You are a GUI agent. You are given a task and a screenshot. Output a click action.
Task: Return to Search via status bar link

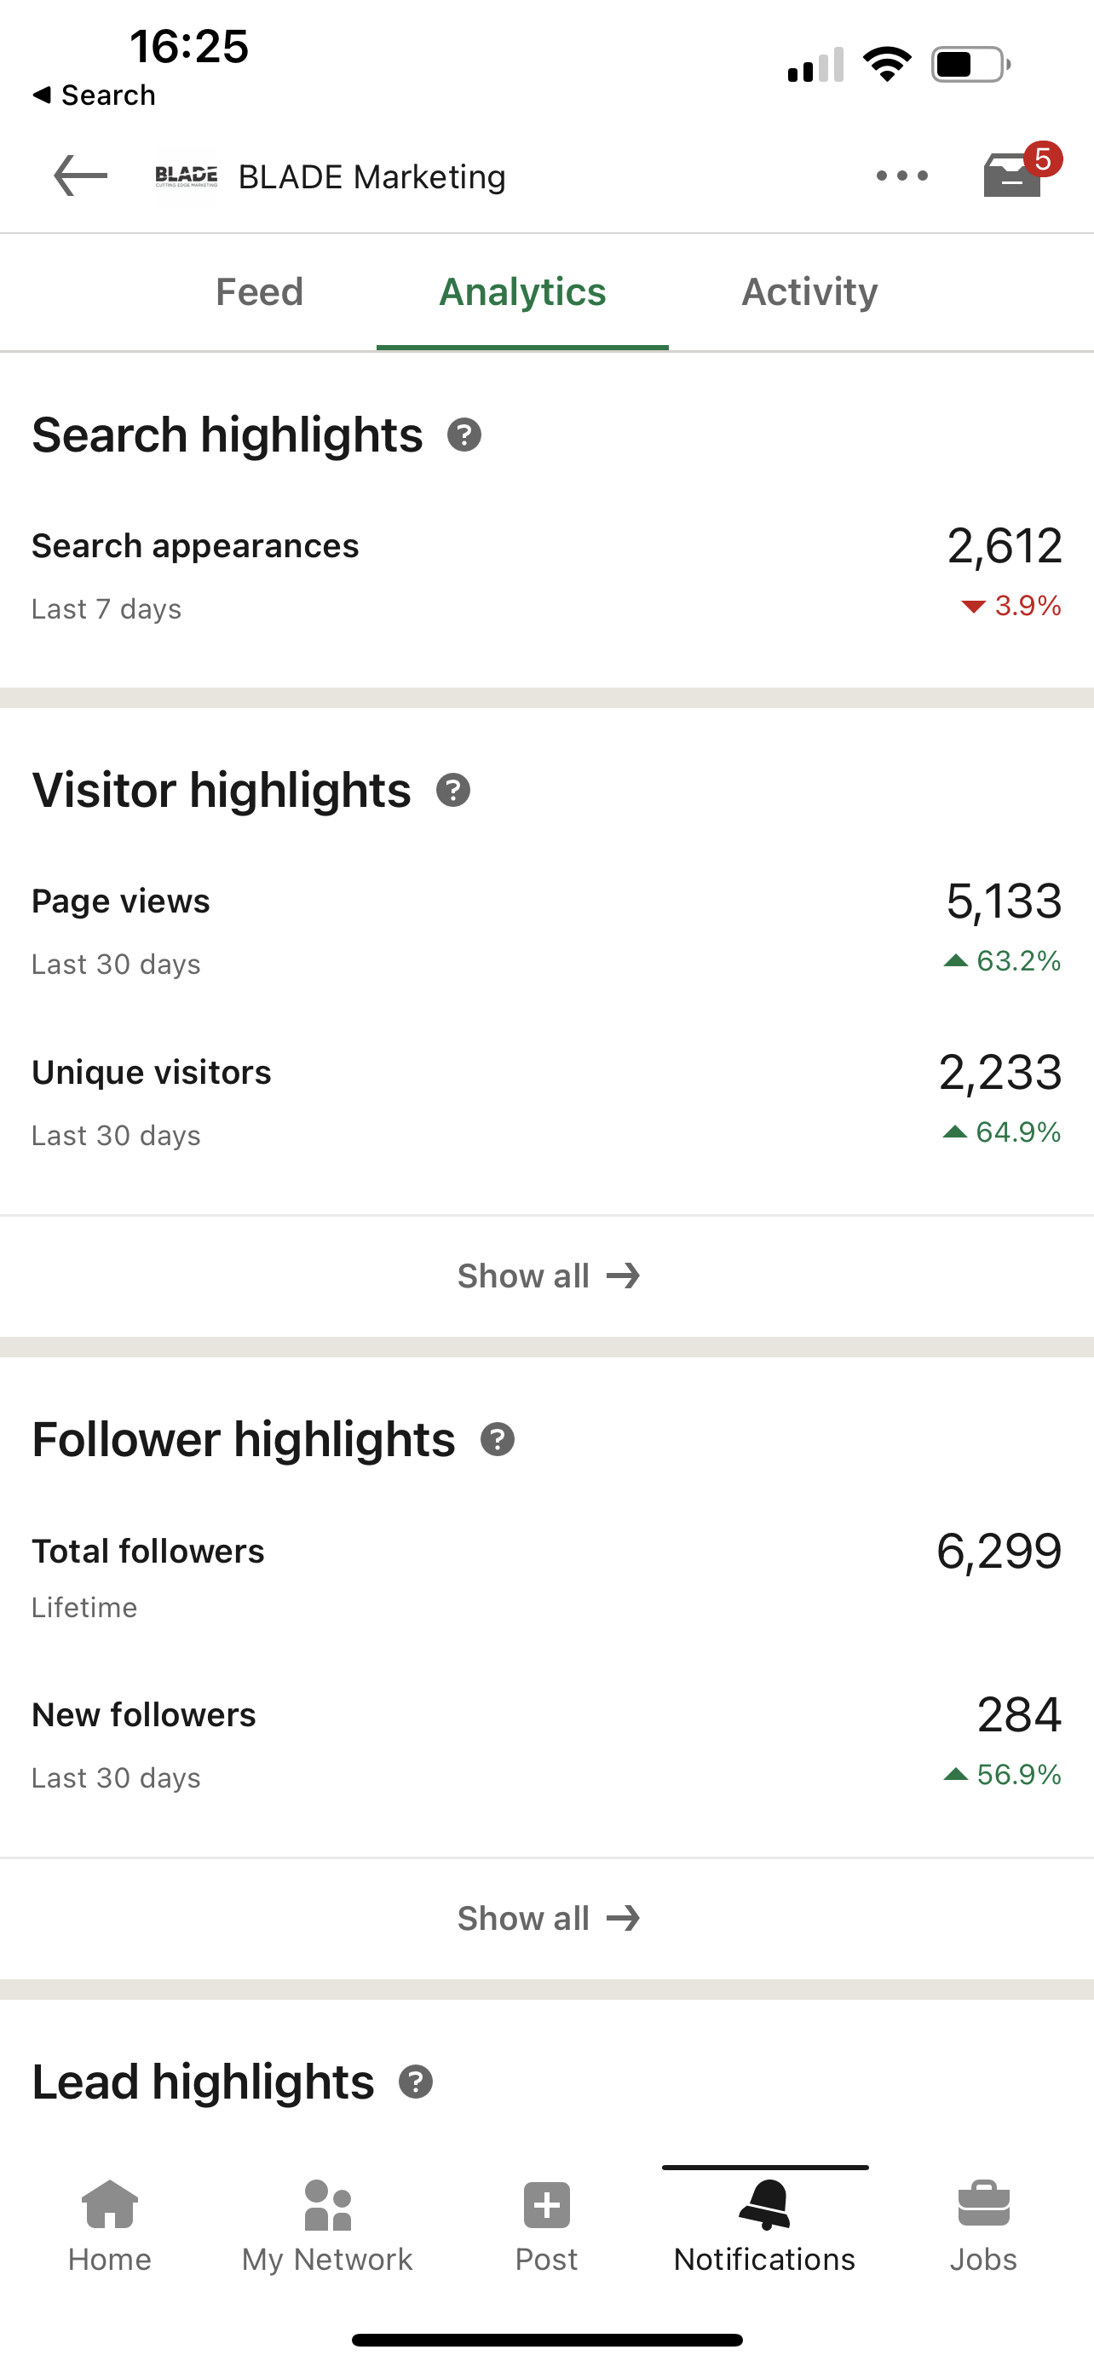pos(94,95)
